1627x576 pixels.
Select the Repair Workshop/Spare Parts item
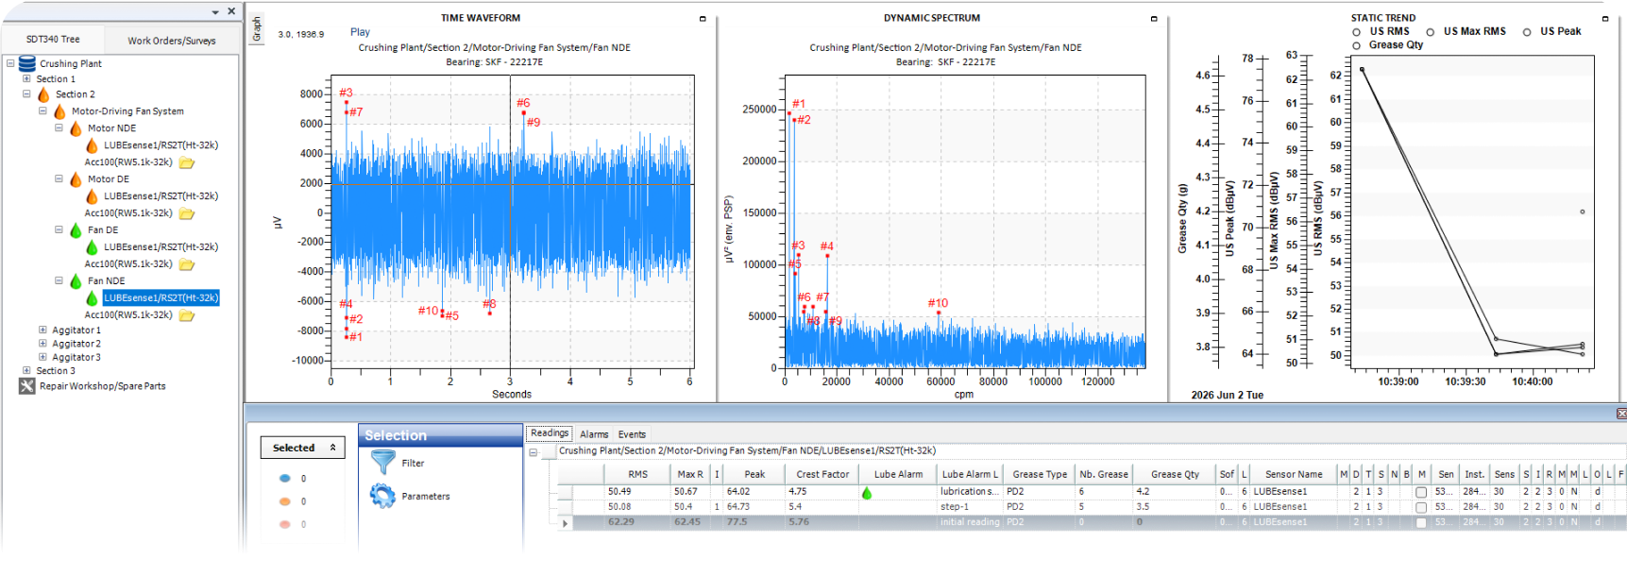click(x=103, y=386)
